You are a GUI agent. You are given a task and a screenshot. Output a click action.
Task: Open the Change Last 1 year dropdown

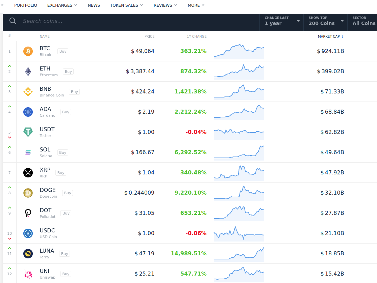coord(281,21)
